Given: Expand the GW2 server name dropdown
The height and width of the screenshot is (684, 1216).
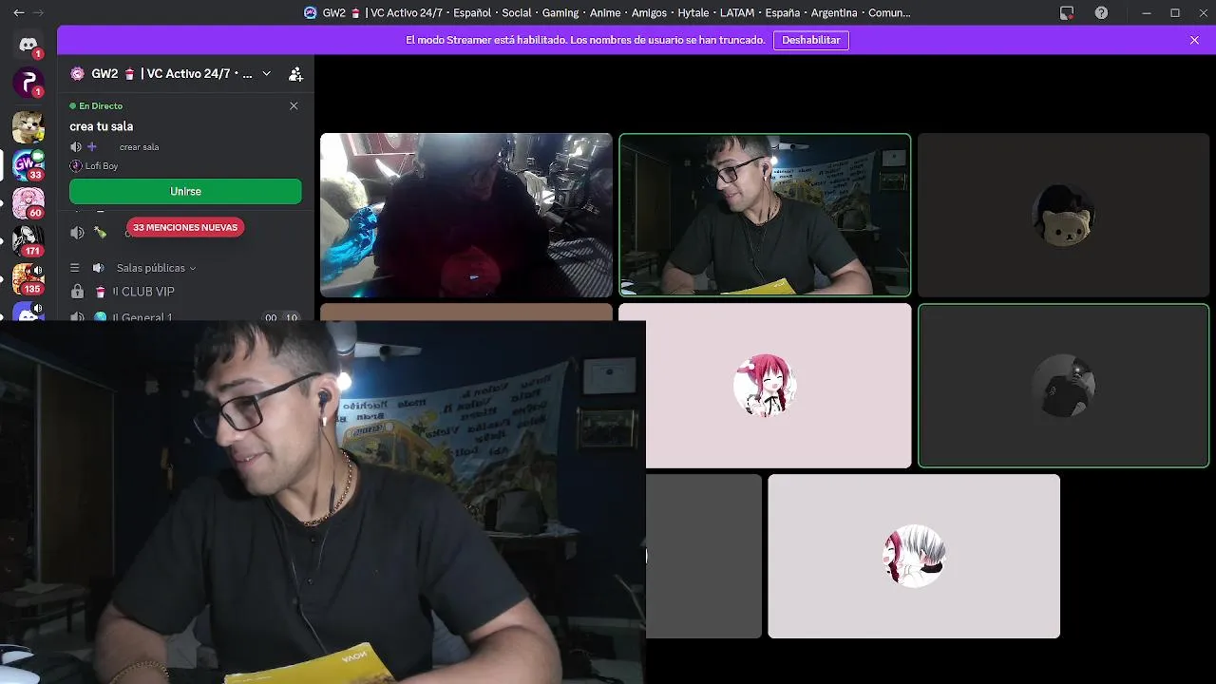Looking at the screenshot, I should (x=266, y=73).
